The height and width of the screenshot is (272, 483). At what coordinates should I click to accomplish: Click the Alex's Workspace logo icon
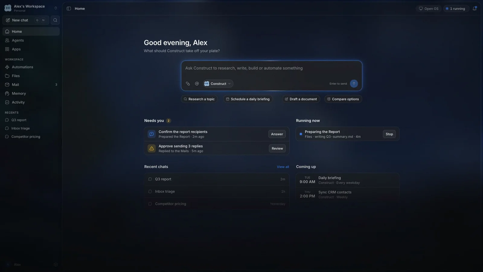pyautogui.click(x=8, y=8)
